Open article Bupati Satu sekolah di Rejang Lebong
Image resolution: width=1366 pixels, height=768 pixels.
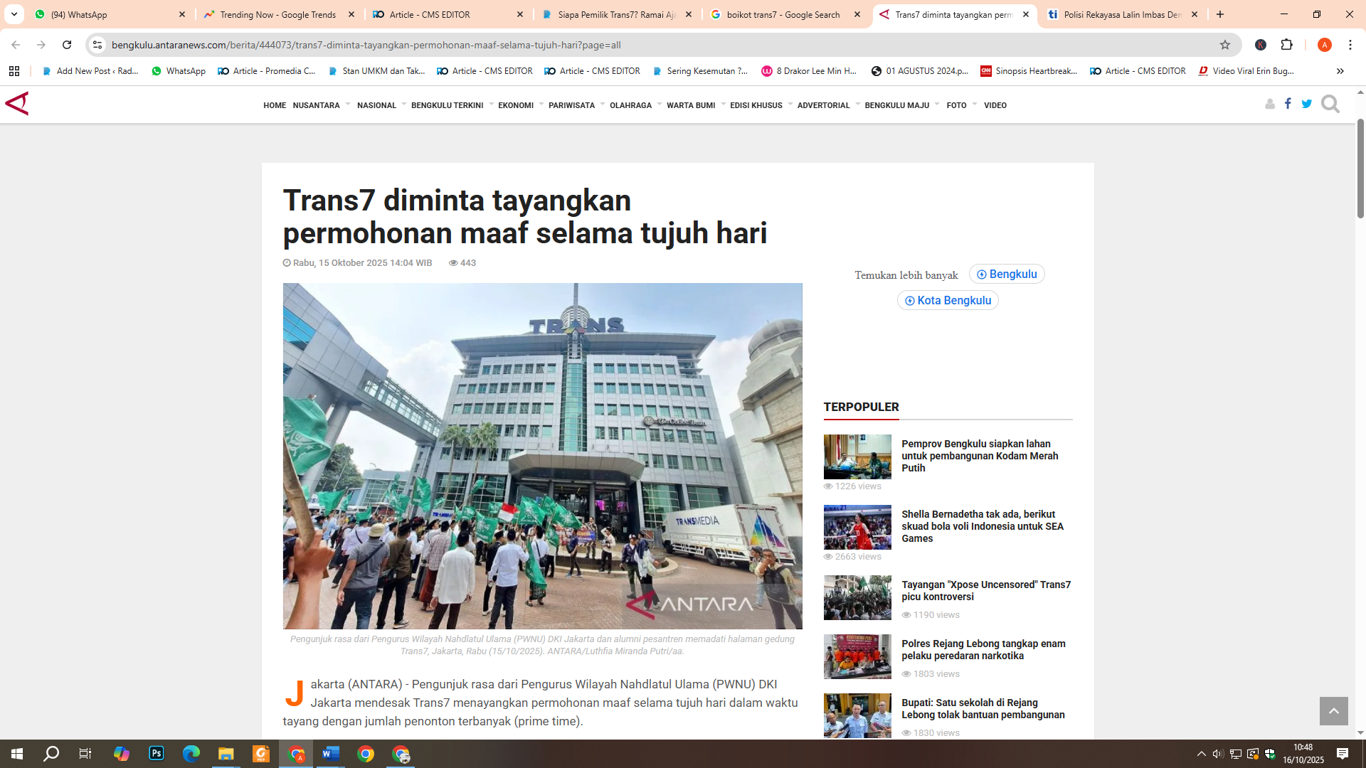coord(983,708)
